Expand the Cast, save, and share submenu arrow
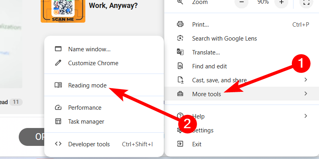 click(x=305, y=80)
